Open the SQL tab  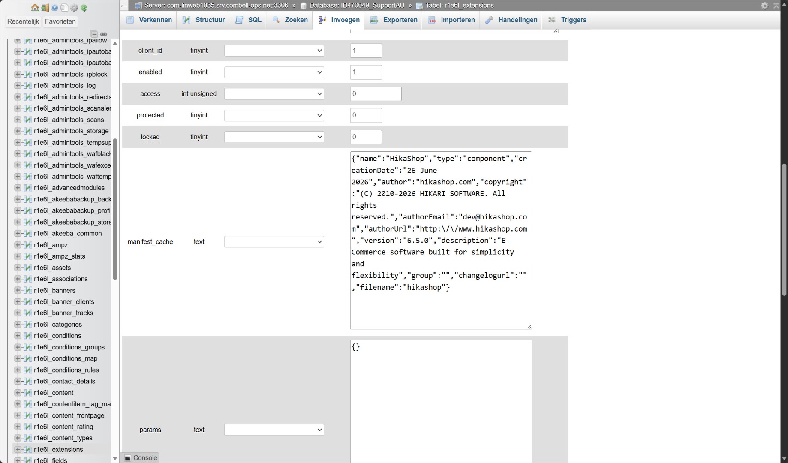pyautogui.click(x=248, y=20)
